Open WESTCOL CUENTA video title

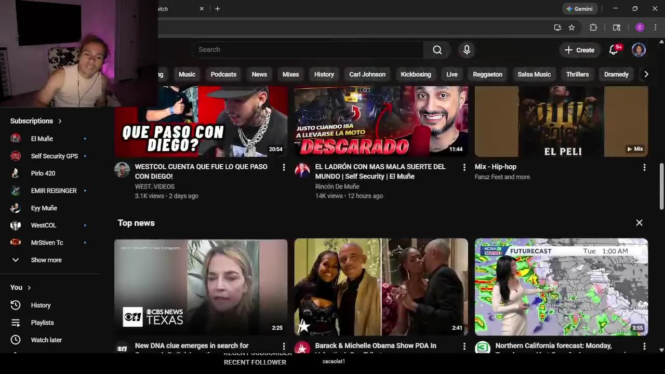point(201,171)
